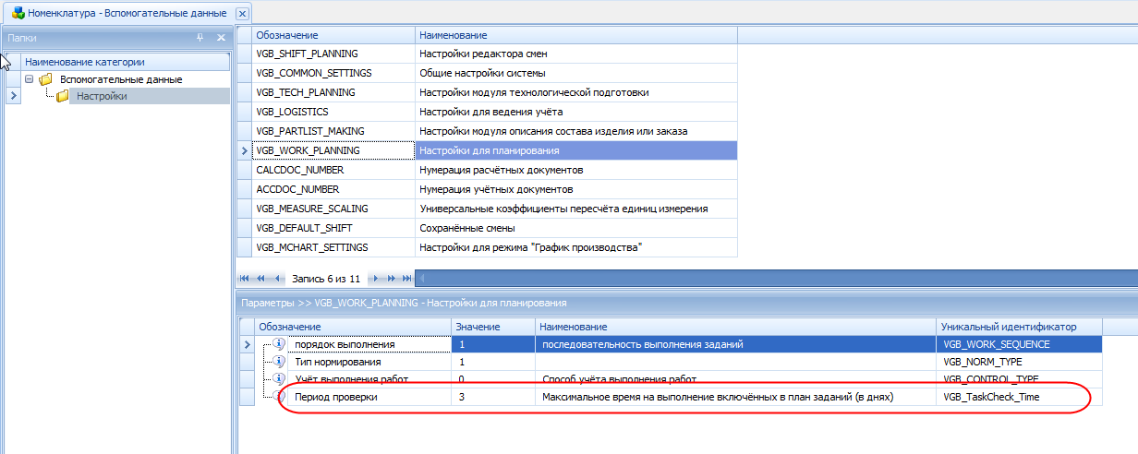
Task: Click the info icon of Тип нормирования
Action: [278, 362]
